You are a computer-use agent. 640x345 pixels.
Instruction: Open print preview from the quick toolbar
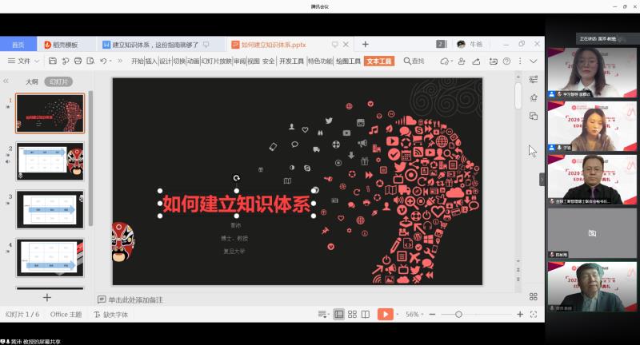(x=90, y=61)
